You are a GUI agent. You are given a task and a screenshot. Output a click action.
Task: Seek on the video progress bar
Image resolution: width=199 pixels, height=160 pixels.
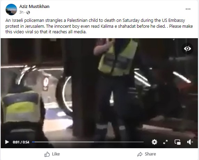coord(88,142)
